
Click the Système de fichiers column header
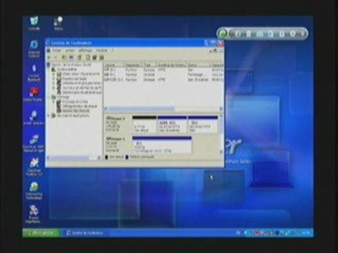point(171,65)
